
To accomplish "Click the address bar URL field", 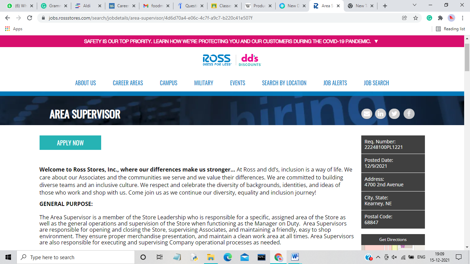I will tap(220, 18).
